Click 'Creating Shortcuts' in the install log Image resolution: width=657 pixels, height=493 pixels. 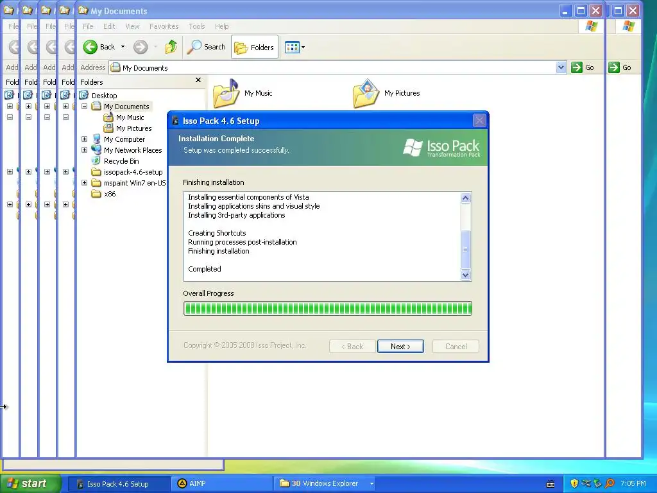(217, 233)
